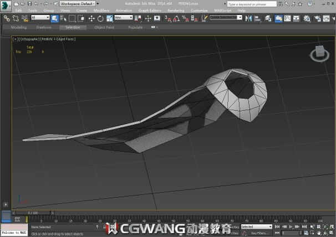
Task: Click the Mirror tool icon
Action: coord(248,19)
